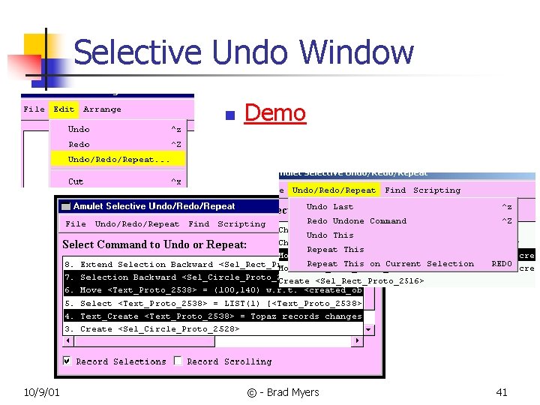Screen dimensions: 540x405
Task: Click the Amulet window title bar icon
Action: [x=65, y=206]
